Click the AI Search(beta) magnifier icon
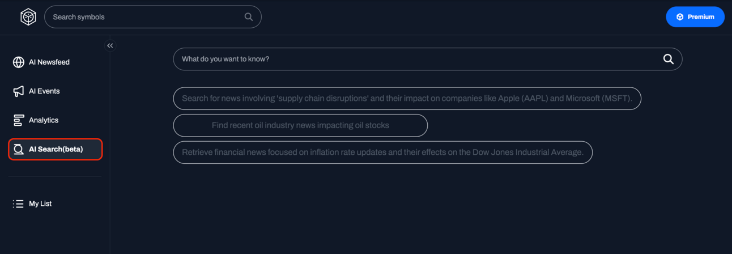Image resolution: width=732 pixels, height=254 pixels. 19,149
